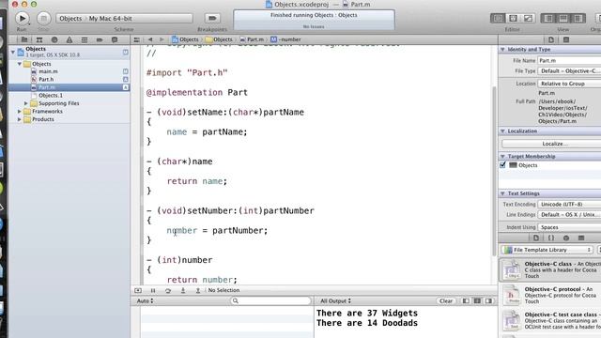Expand the Products group
The image size is (601, 338).
20,119
